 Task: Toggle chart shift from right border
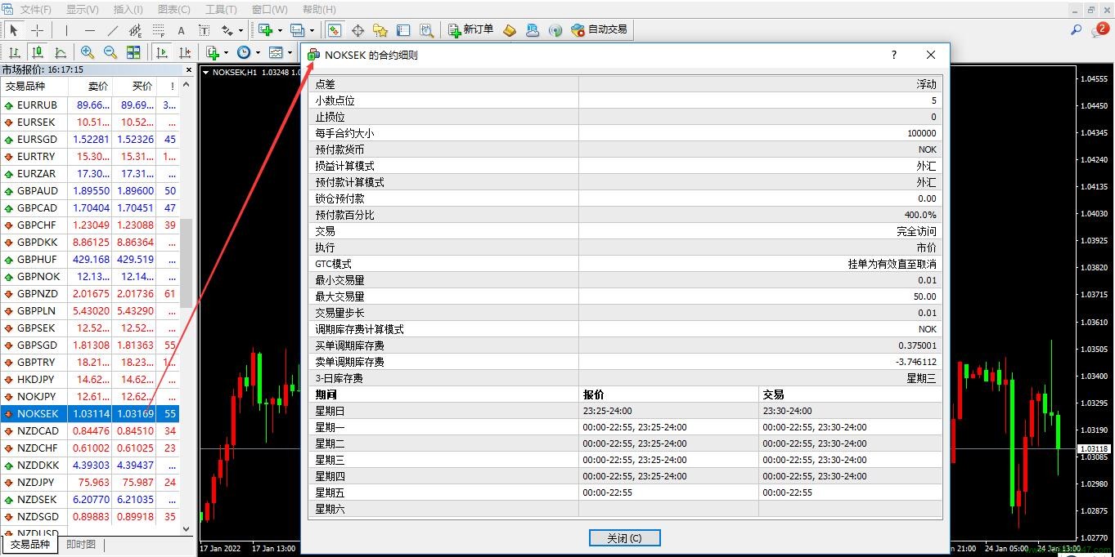[x=185, y=52]
